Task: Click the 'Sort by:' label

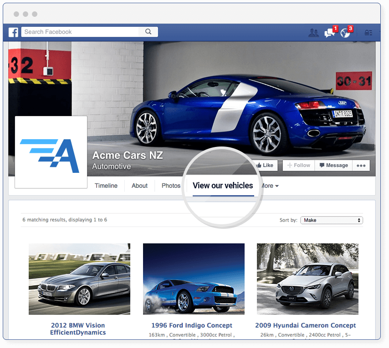Action: click(288, 220)
